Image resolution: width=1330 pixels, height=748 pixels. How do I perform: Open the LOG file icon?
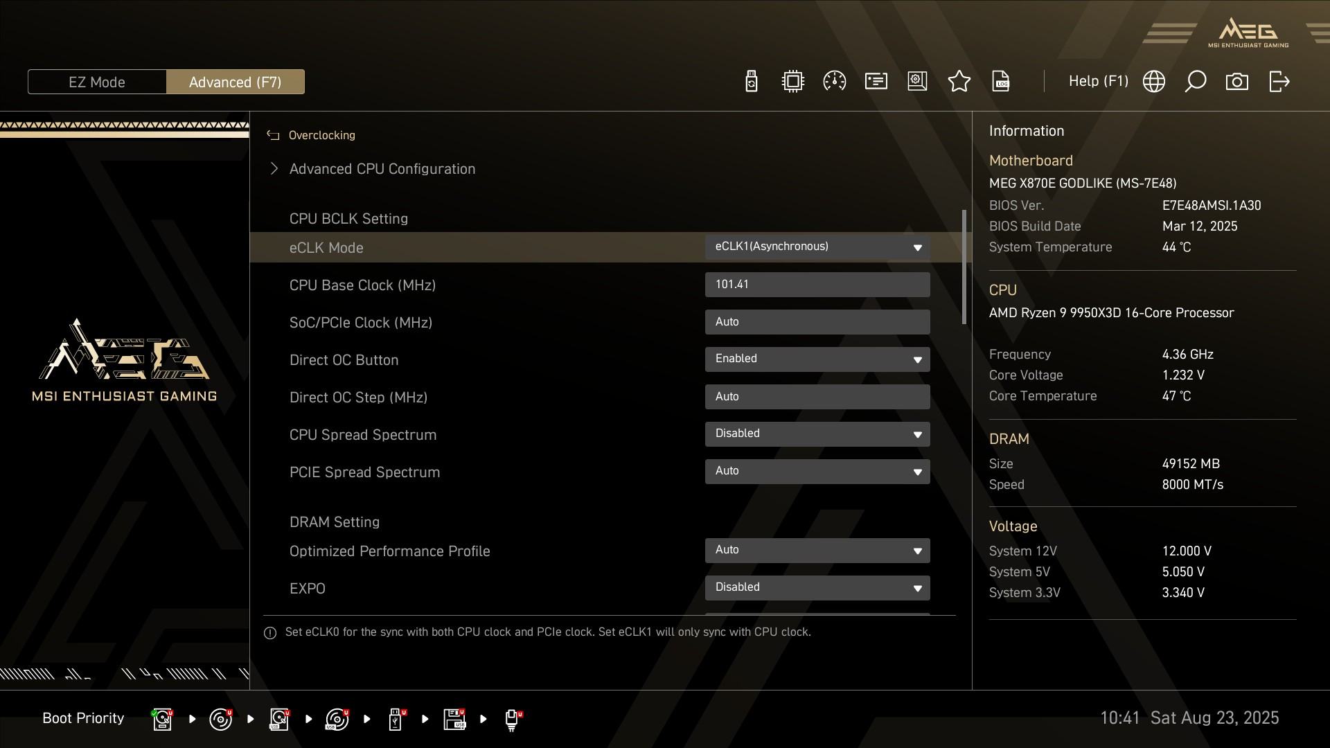[1000, 82]
